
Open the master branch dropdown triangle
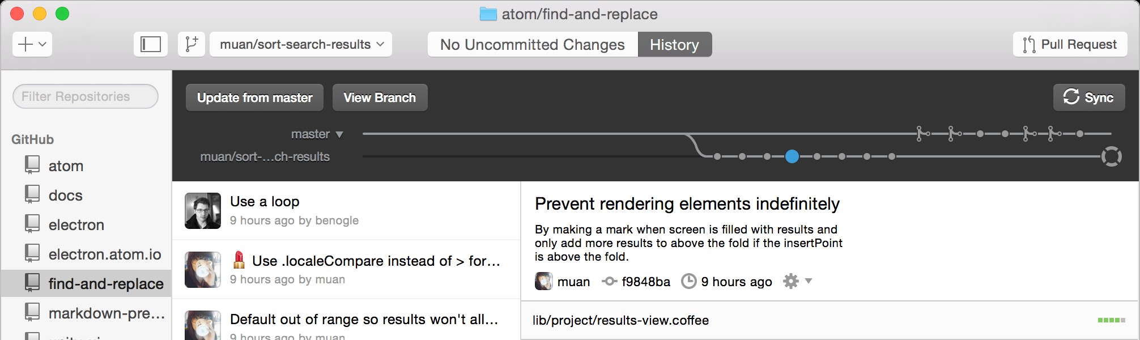tap(340, 134)
